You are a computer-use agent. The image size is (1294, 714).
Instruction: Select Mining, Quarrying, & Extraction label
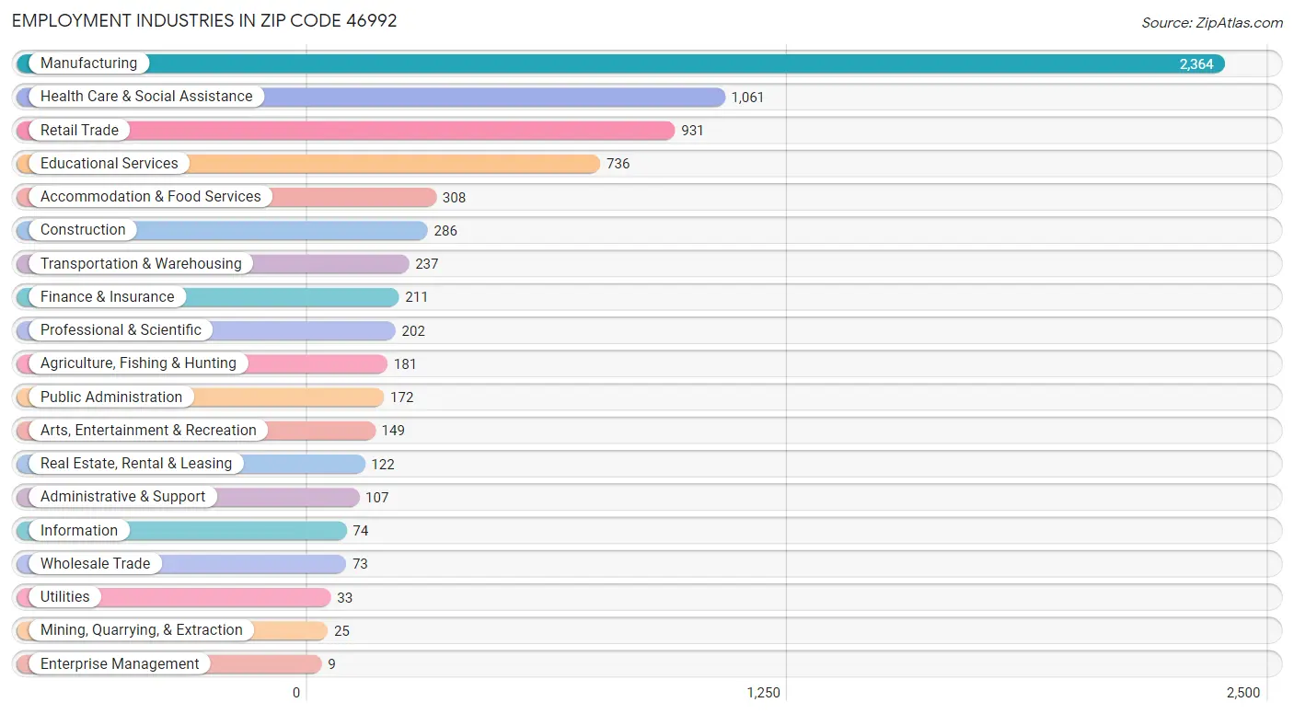click(x=142, y=630)
